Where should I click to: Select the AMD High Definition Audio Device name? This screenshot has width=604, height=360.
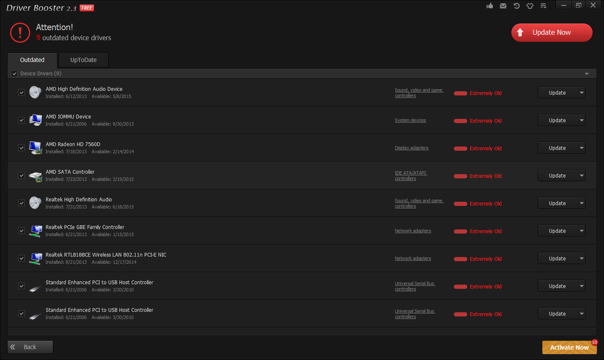84,89
